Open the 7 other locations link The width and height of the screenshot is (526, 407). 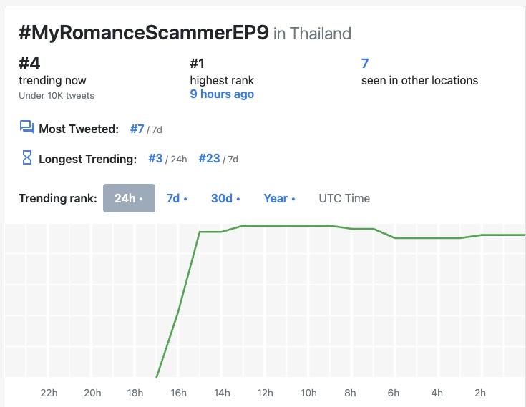click(365, 63)
